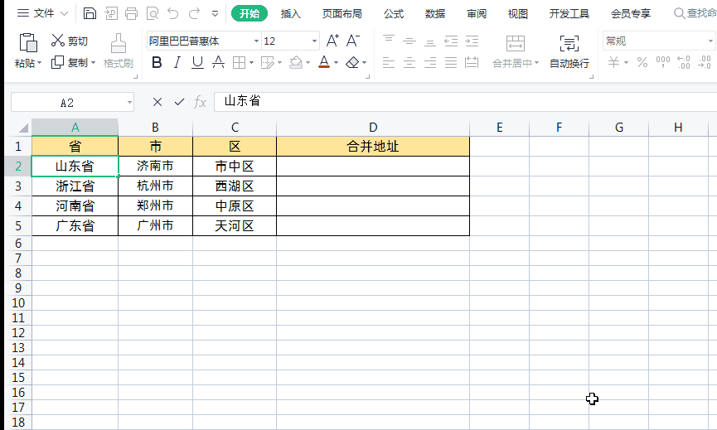This screenshot has height=430, width=717.
Task: Center text horizontally icon
Action: (409, 62)
